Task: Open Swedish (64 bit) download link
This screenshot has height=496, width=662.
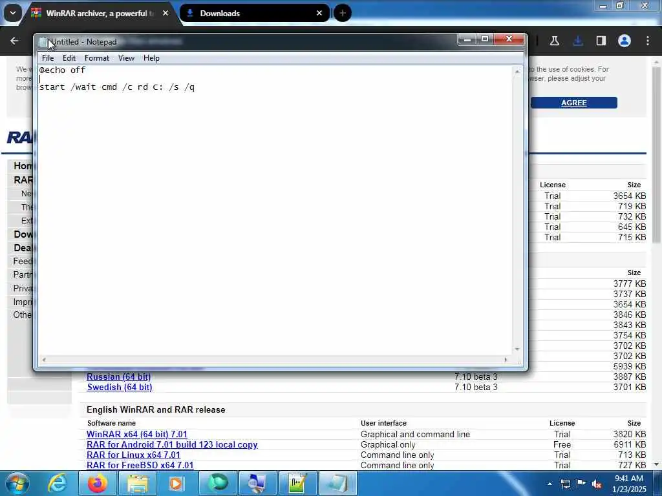Action: click(120, 387)
